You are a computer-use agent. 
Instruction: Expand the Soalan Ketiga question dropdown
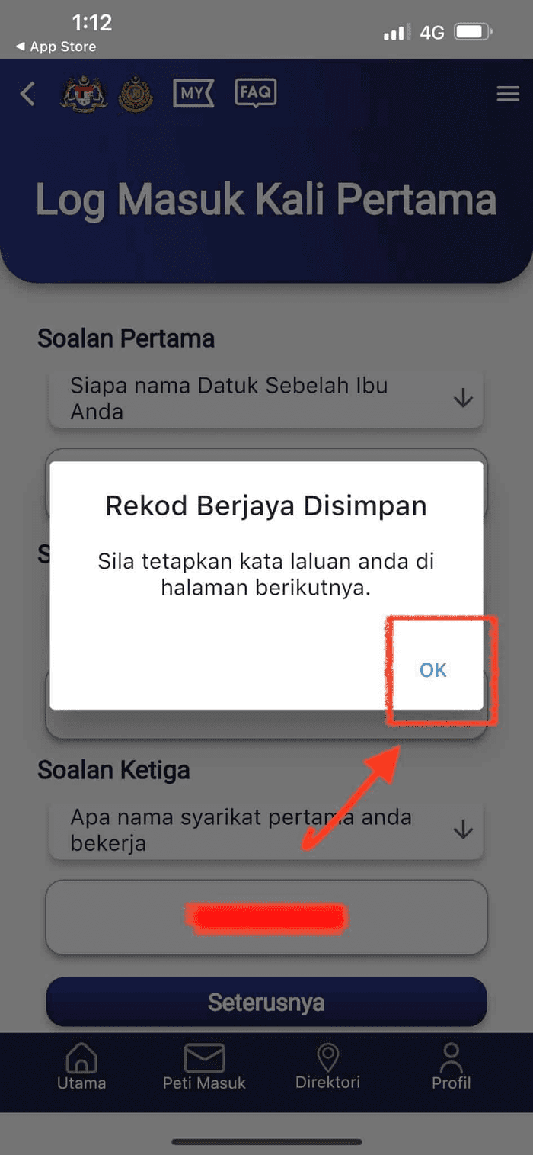point(266,830)
